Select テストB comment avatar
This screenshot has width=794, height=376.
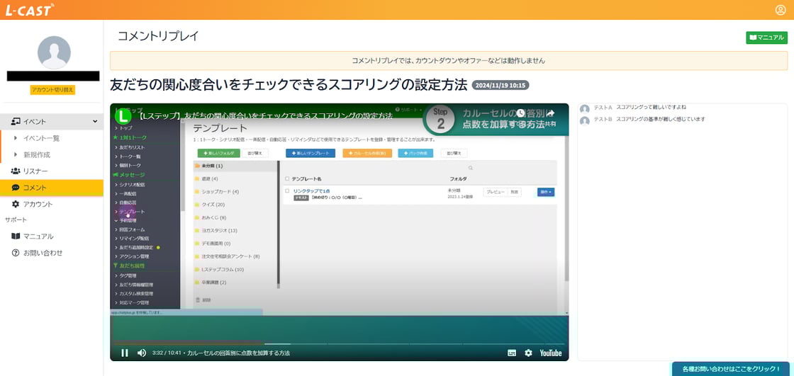585,120
